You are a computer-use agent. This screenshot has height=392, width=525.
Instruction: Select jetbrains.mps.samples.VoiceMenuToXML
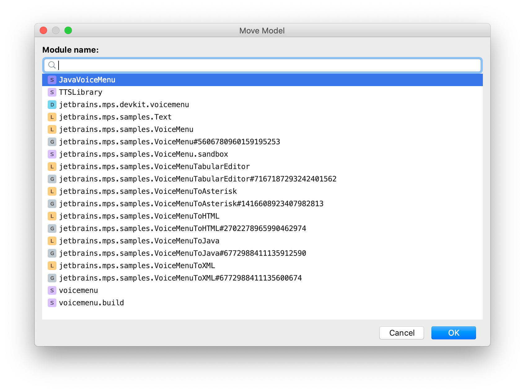click(137, 265)
